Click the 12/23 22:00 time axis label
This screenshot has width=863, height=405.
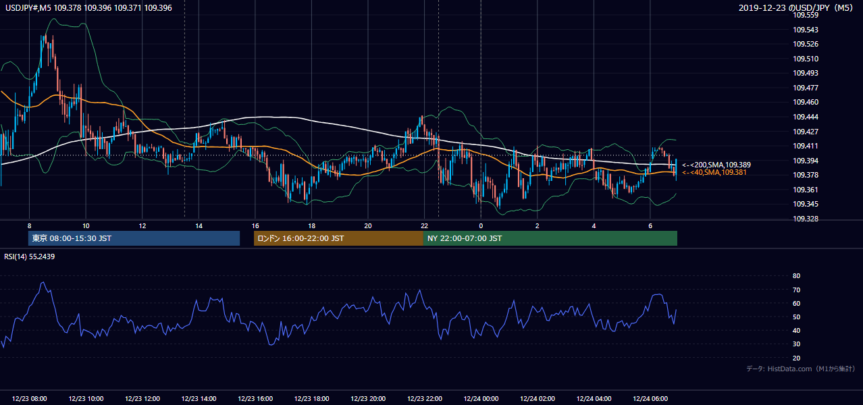[x=425, y=399]
